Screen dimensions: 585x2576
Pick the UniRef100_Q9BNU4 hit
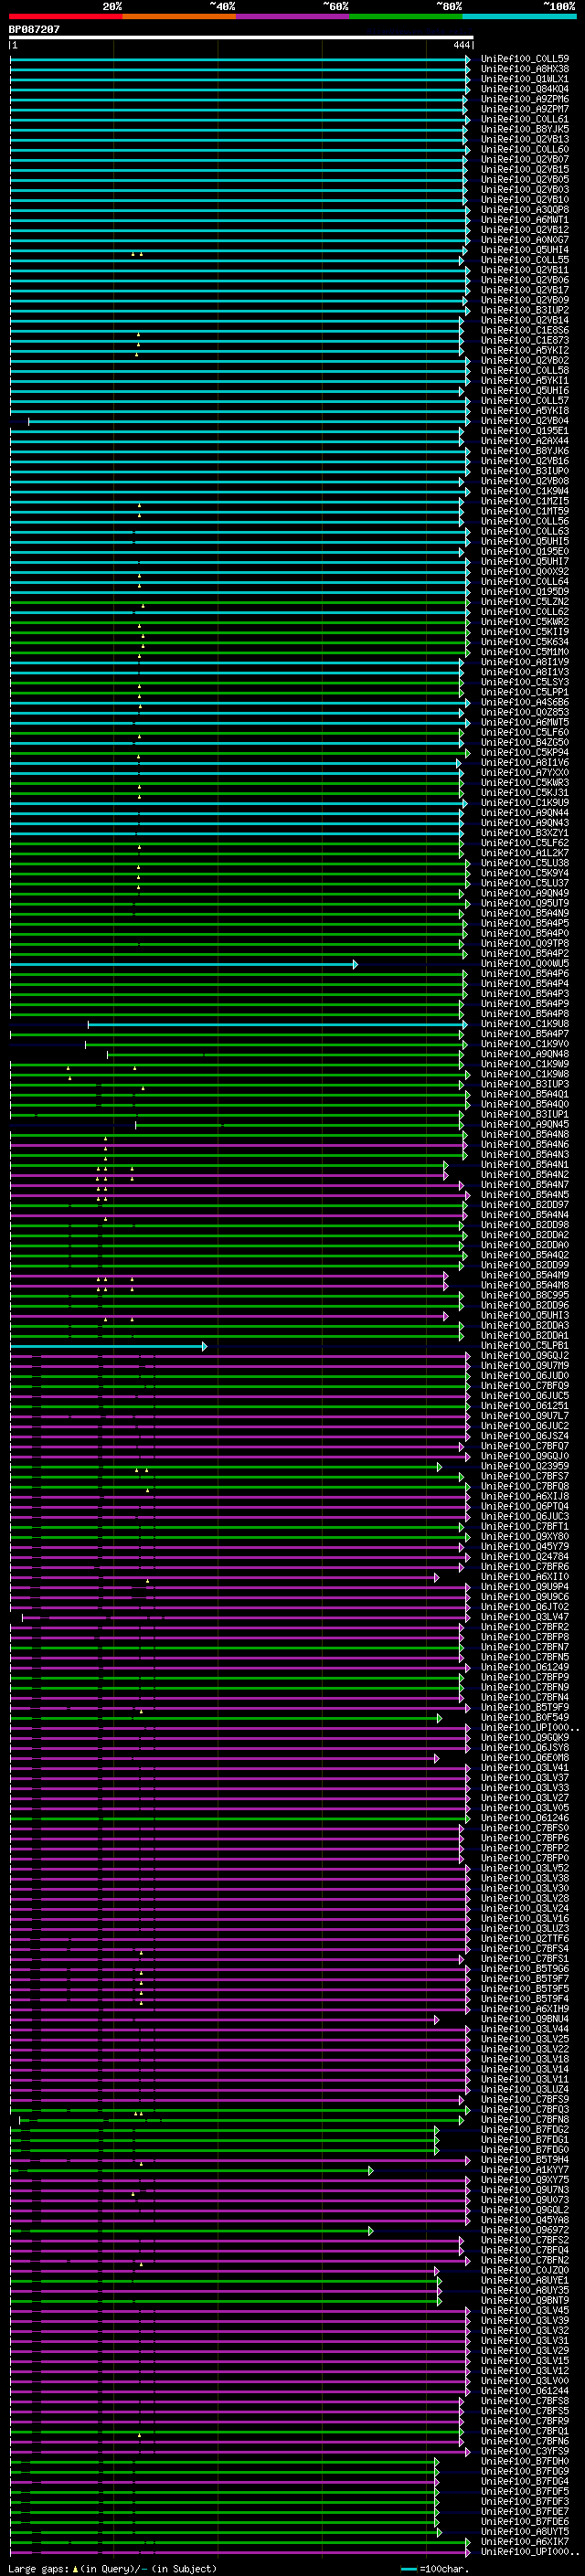click(525, 2019)
